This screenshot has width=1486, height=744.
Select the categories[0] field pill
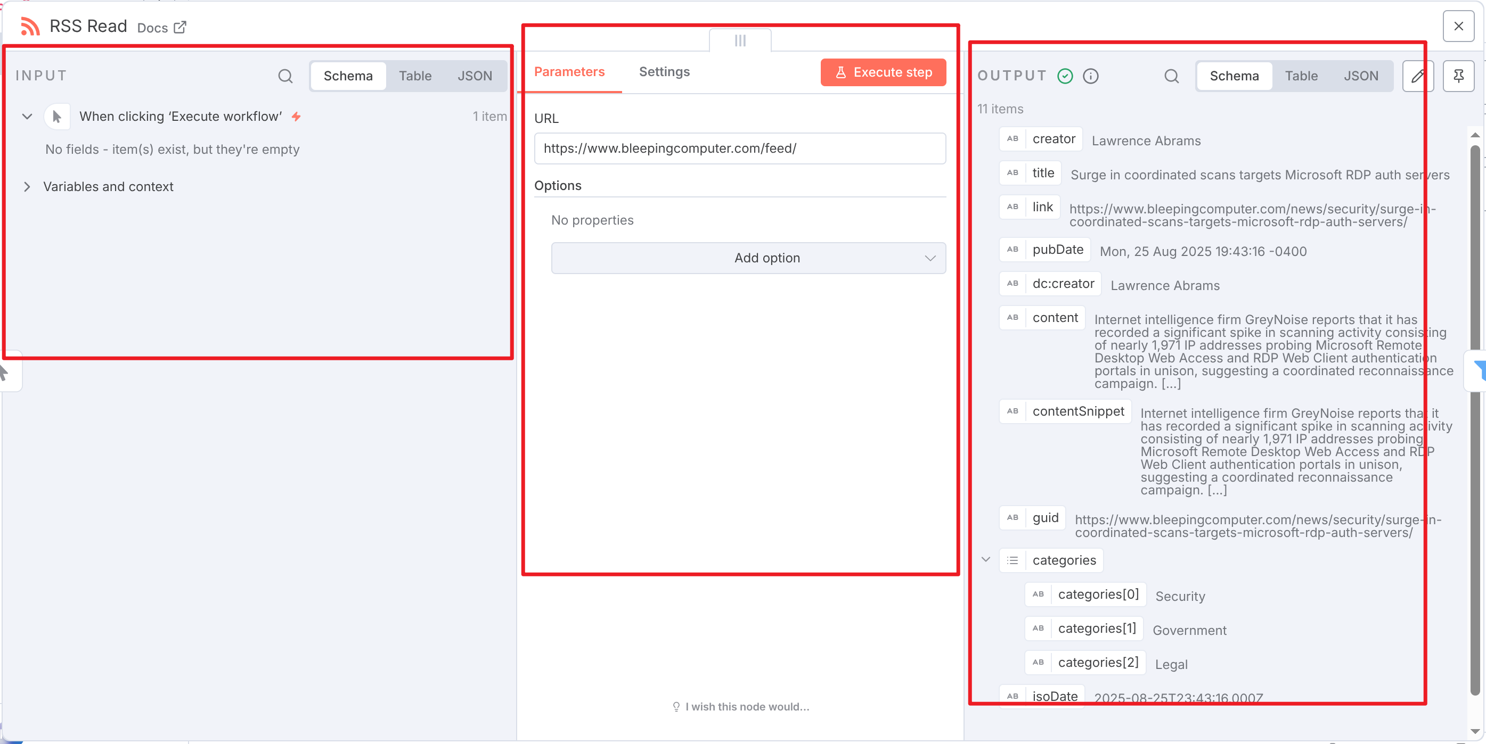[1085, 594]
